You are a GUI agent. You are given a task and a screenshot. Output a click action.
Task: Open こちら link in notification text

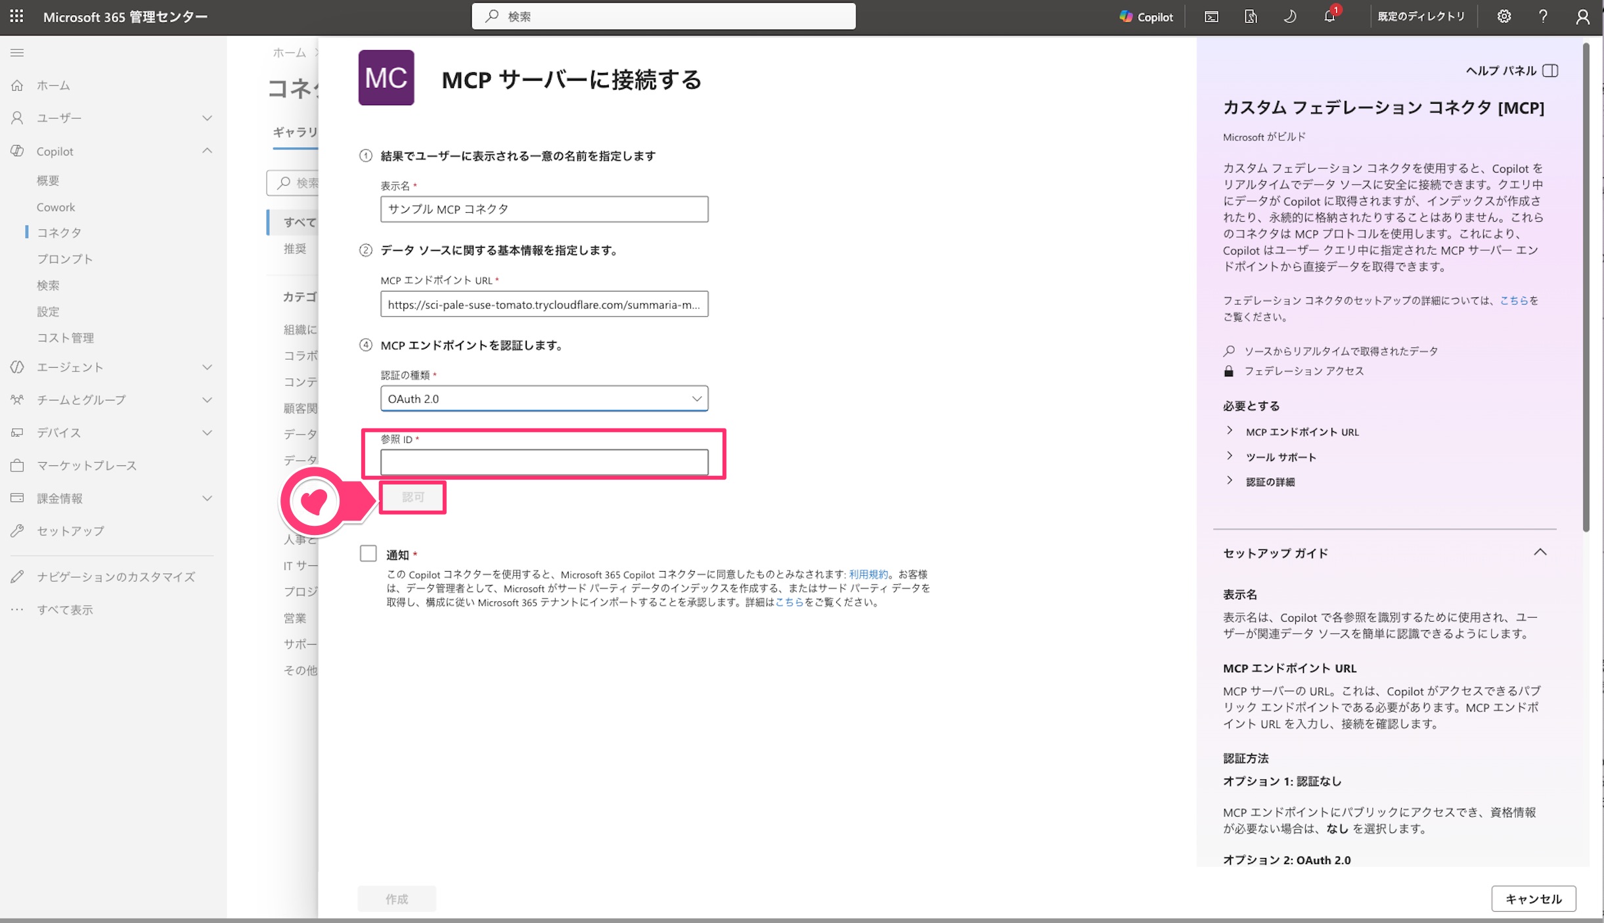click(x=790, y=602)
